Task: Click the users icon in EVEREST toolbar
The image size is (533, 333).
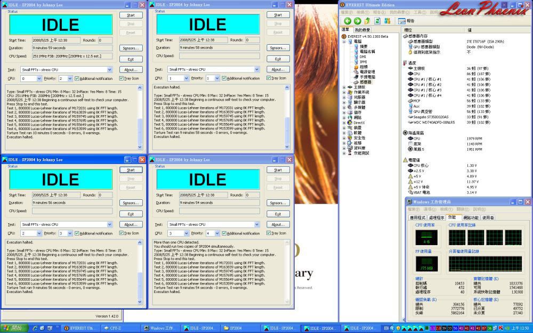Action: (387, 21)
